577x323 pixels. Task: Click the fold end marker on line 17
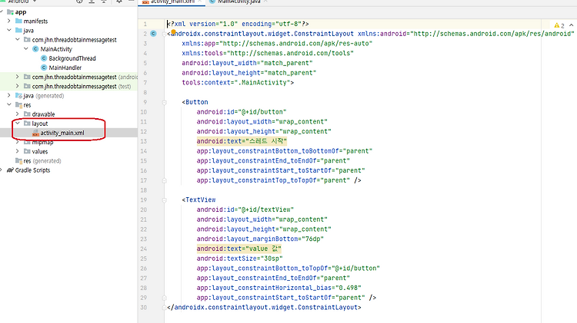165,180
